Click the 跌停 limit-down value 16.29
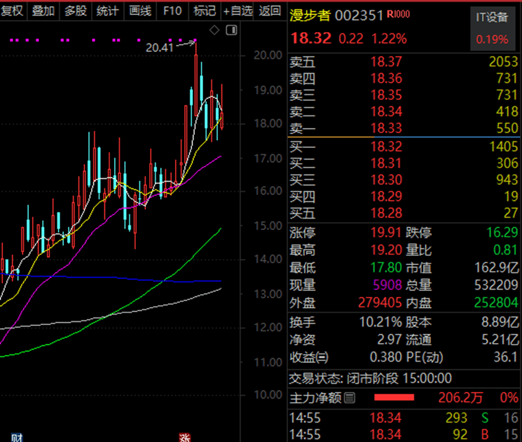Screen dimensions: 522x442 pos(502,232)
